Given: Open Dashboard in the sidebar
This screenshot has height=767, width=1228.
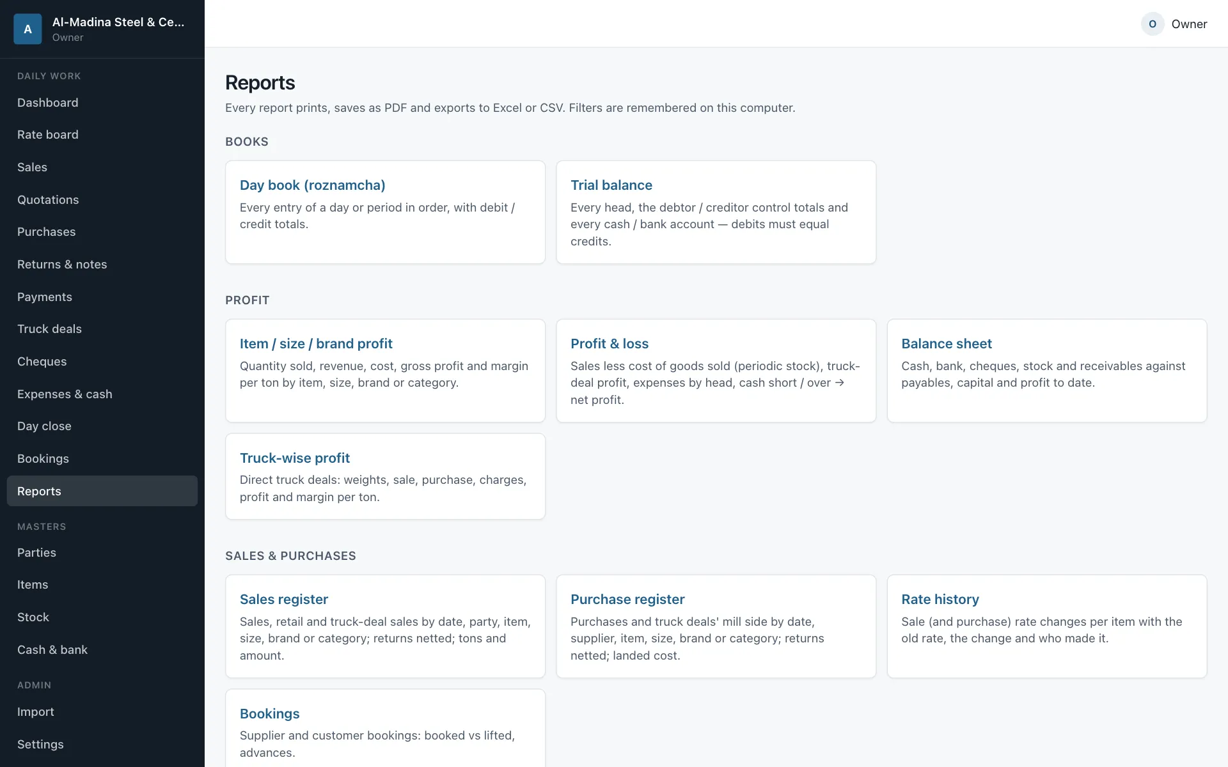Looking at the screenshot, I should pos(102,102).
